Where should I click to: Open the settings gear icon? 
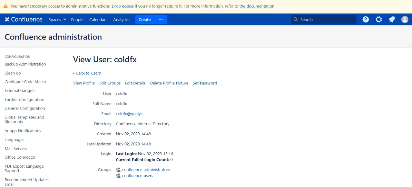click(379, 20)
